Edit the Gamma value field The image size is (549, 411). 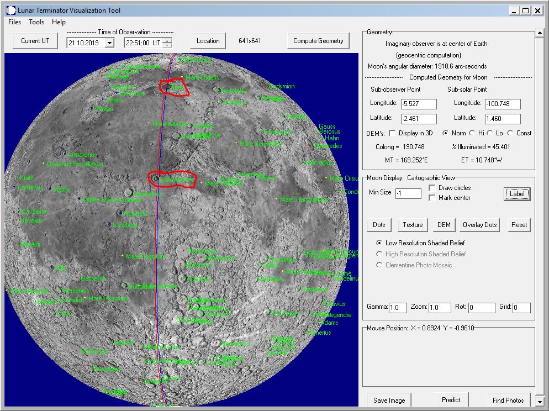tap(398, 308)
